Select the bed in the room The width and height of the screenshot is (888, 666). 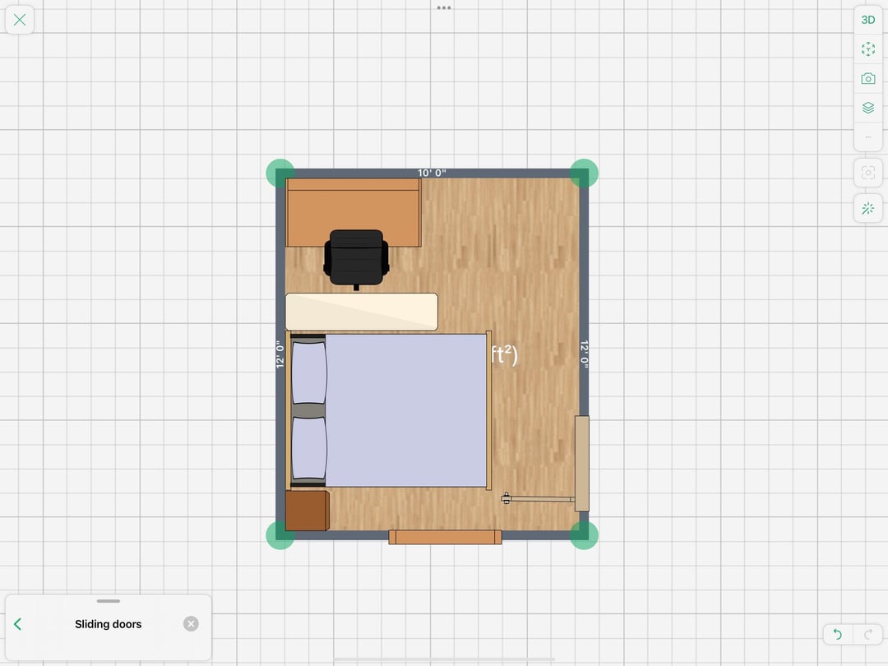(x=403, y=409)
